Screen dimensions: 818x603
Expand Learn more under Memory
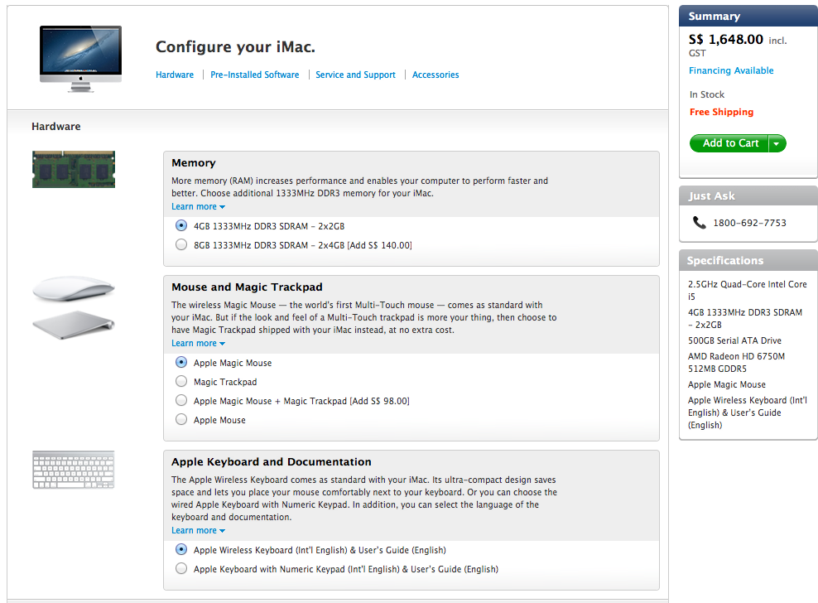click(198, 207)
